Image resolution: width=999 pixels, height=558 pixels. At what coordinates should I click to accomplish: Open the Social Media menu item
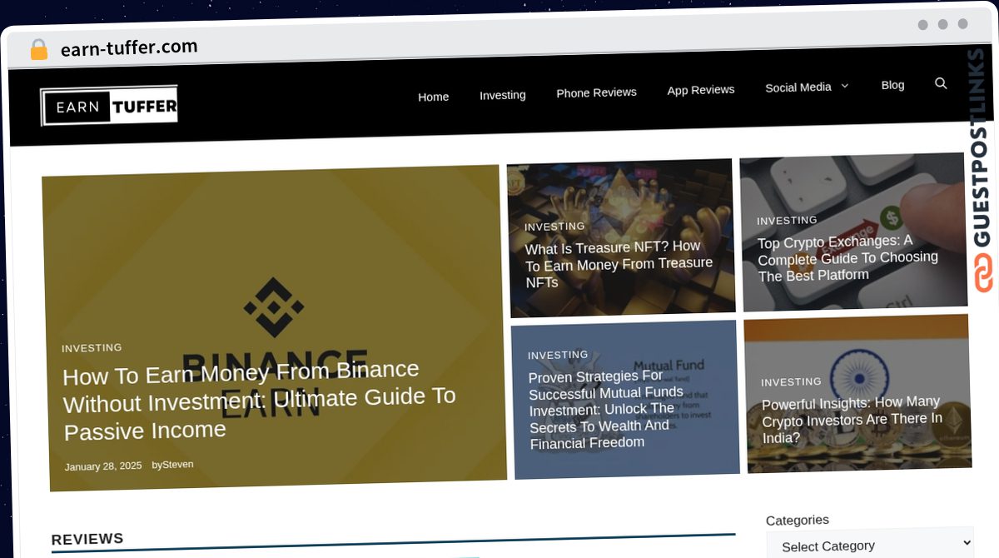pyautogui.click(x=798, y=87)
